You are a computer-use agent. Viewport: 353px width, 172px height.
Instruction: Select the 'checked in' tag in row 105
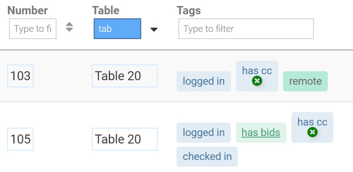207,156
